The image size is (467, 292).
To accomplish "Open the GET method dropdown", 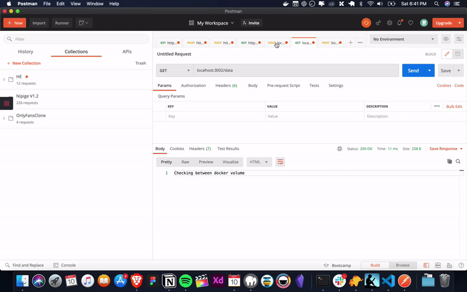I will click(175, 71).
